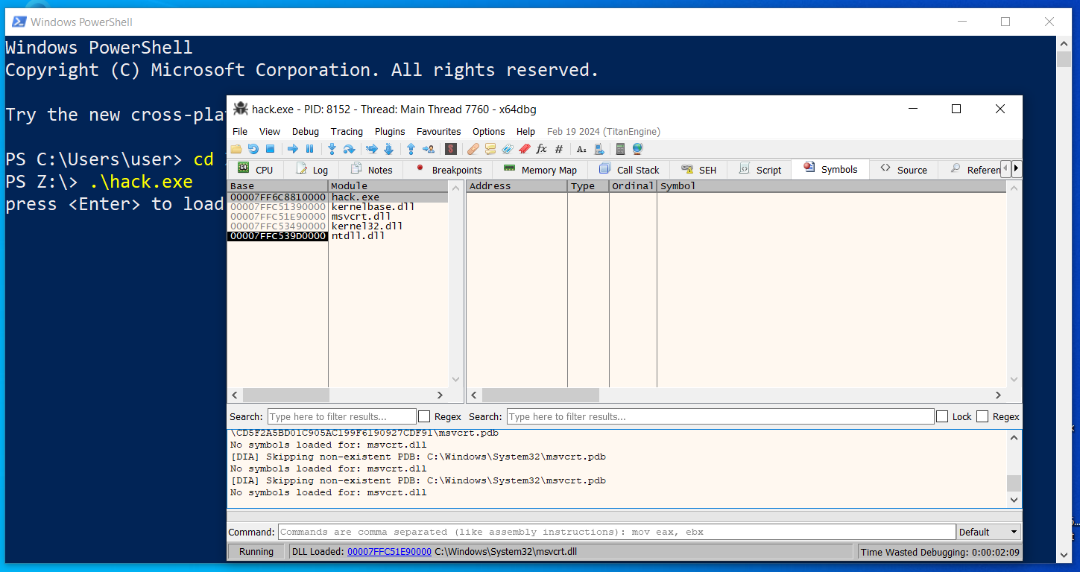Open the Patches bandage icon
The height and width of the screenshot is (572, 1080).
coord(473,149)
